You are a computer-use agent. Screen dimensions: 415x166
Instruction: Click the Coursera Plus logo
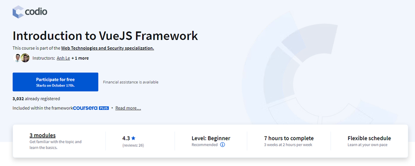[91, 108]
